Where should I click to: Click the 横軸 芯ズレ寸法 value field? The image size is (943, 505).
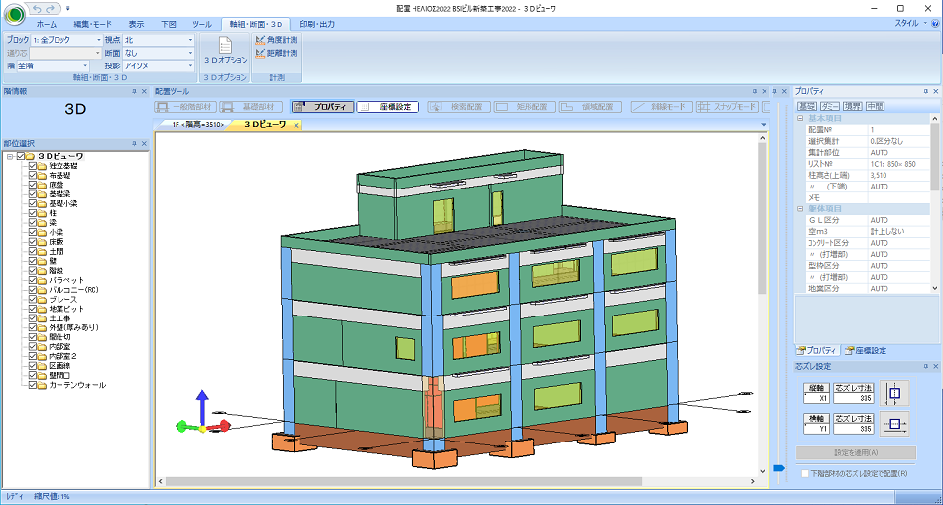point(854,430)
